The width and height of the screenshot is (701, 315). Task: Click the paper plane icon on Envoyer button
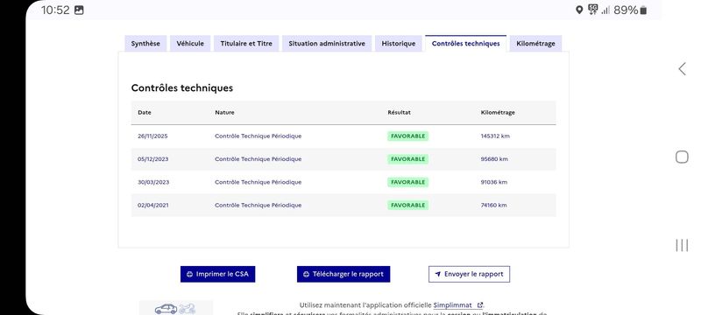click(x=438, y=275)
